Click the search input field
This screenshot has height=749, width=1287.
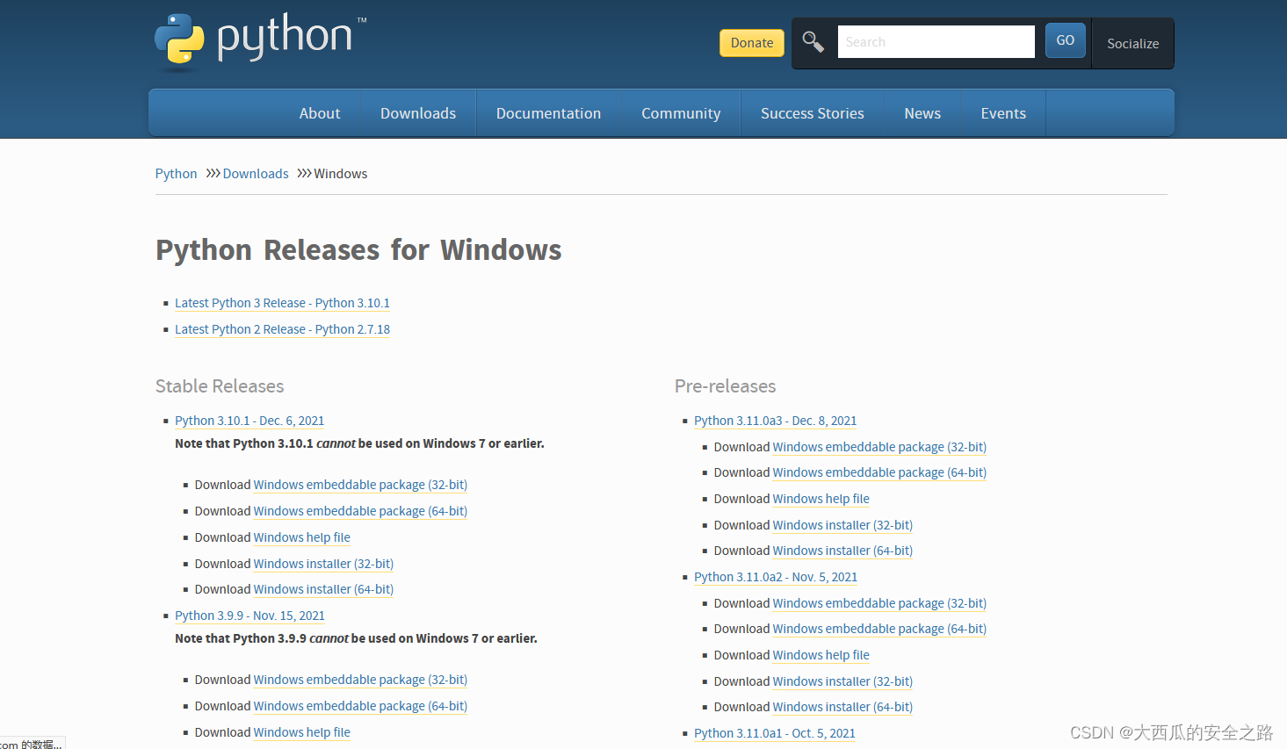[935, 41]
